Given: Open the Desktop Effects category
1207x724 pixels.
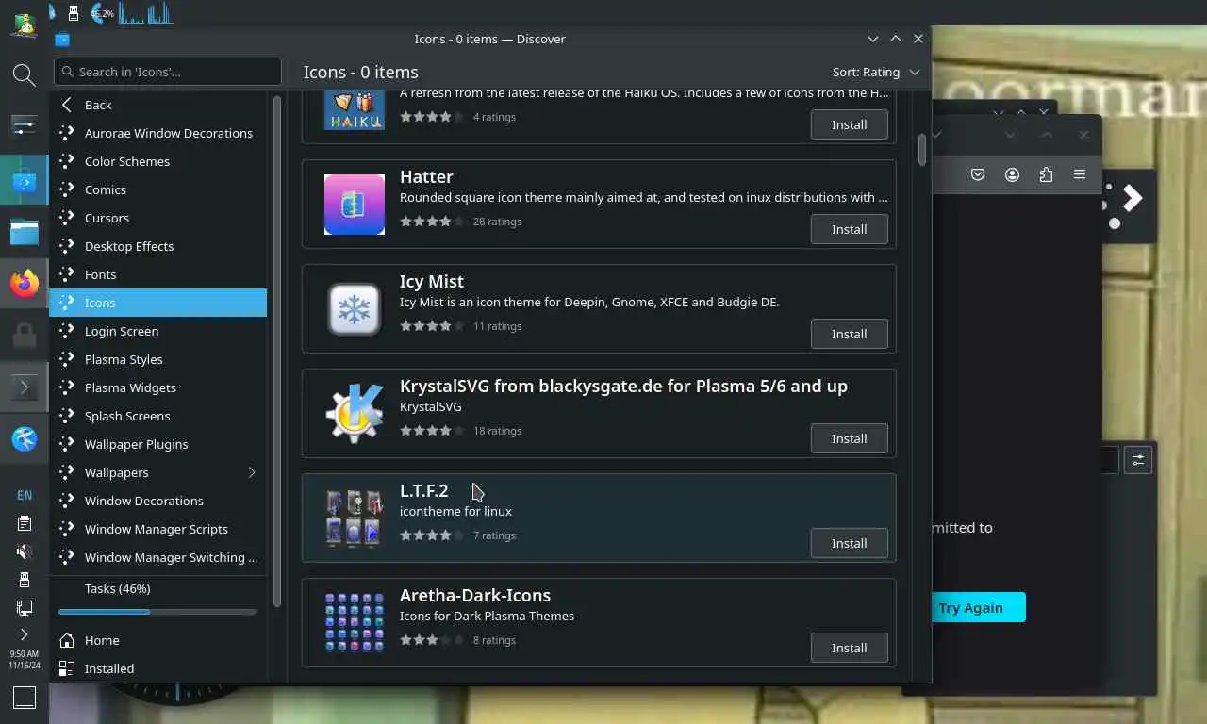Looking at the screenshot, I should [x=158, y=246].
